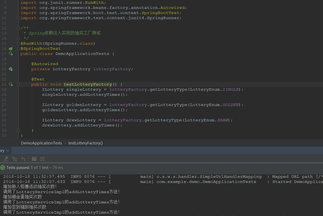
Task: Click the @Test annotation on line 22
Action: tap(38, 79)
